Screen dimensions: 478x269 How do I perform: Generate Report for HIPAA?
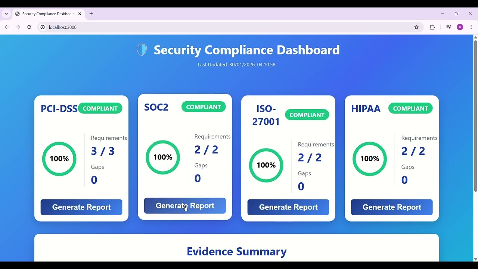click(392, 207)
